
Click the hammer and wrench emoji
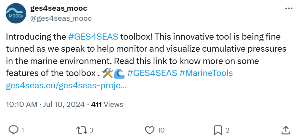click(x=108, y=73)
